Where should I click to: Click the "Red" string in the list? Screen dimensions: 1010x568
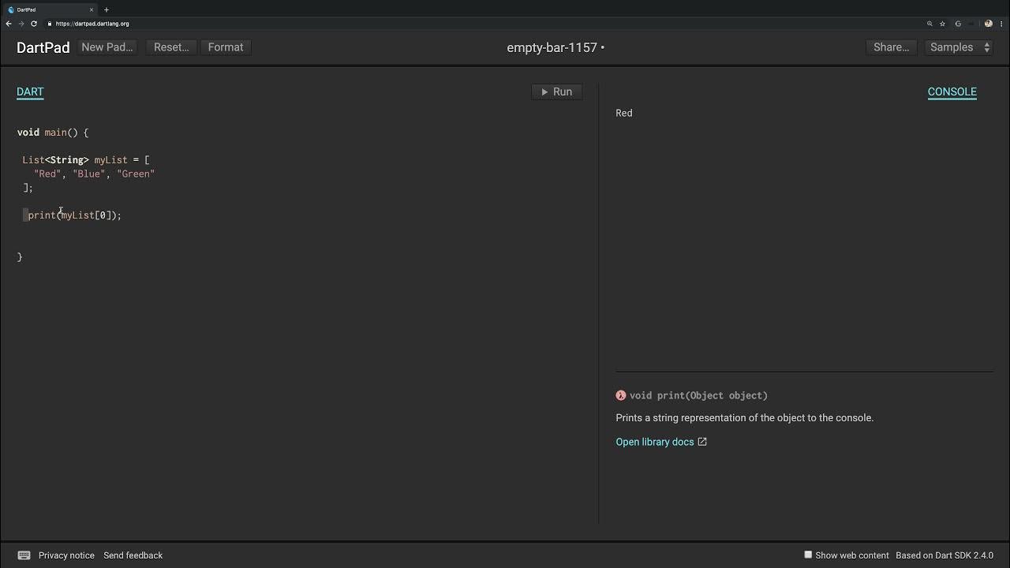pos(47,174)
